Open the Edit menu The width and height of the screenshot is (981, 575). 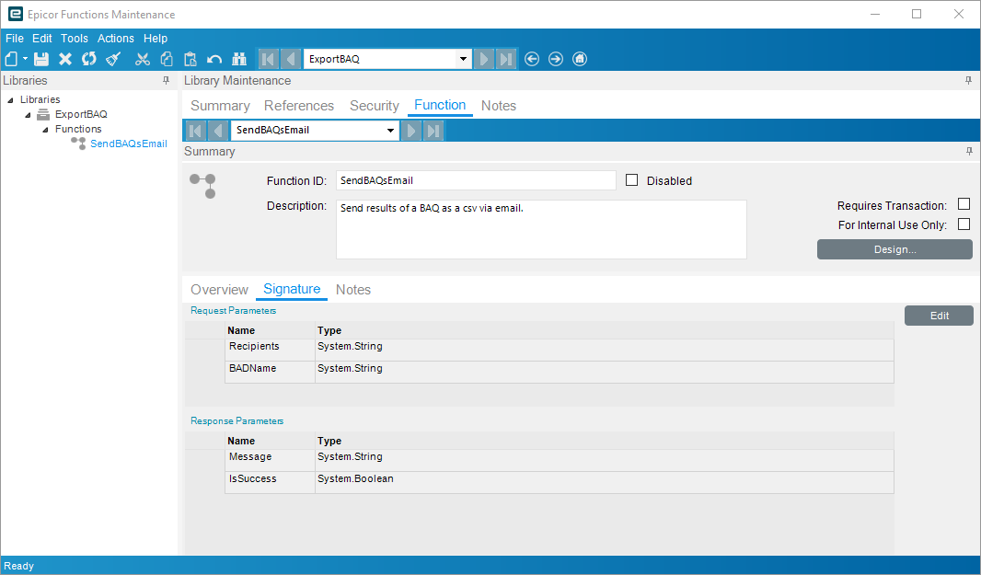42,38
